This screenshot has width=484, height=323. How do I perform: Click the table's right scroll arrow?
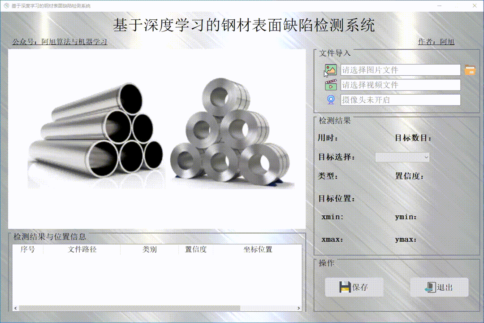(298, 308)
